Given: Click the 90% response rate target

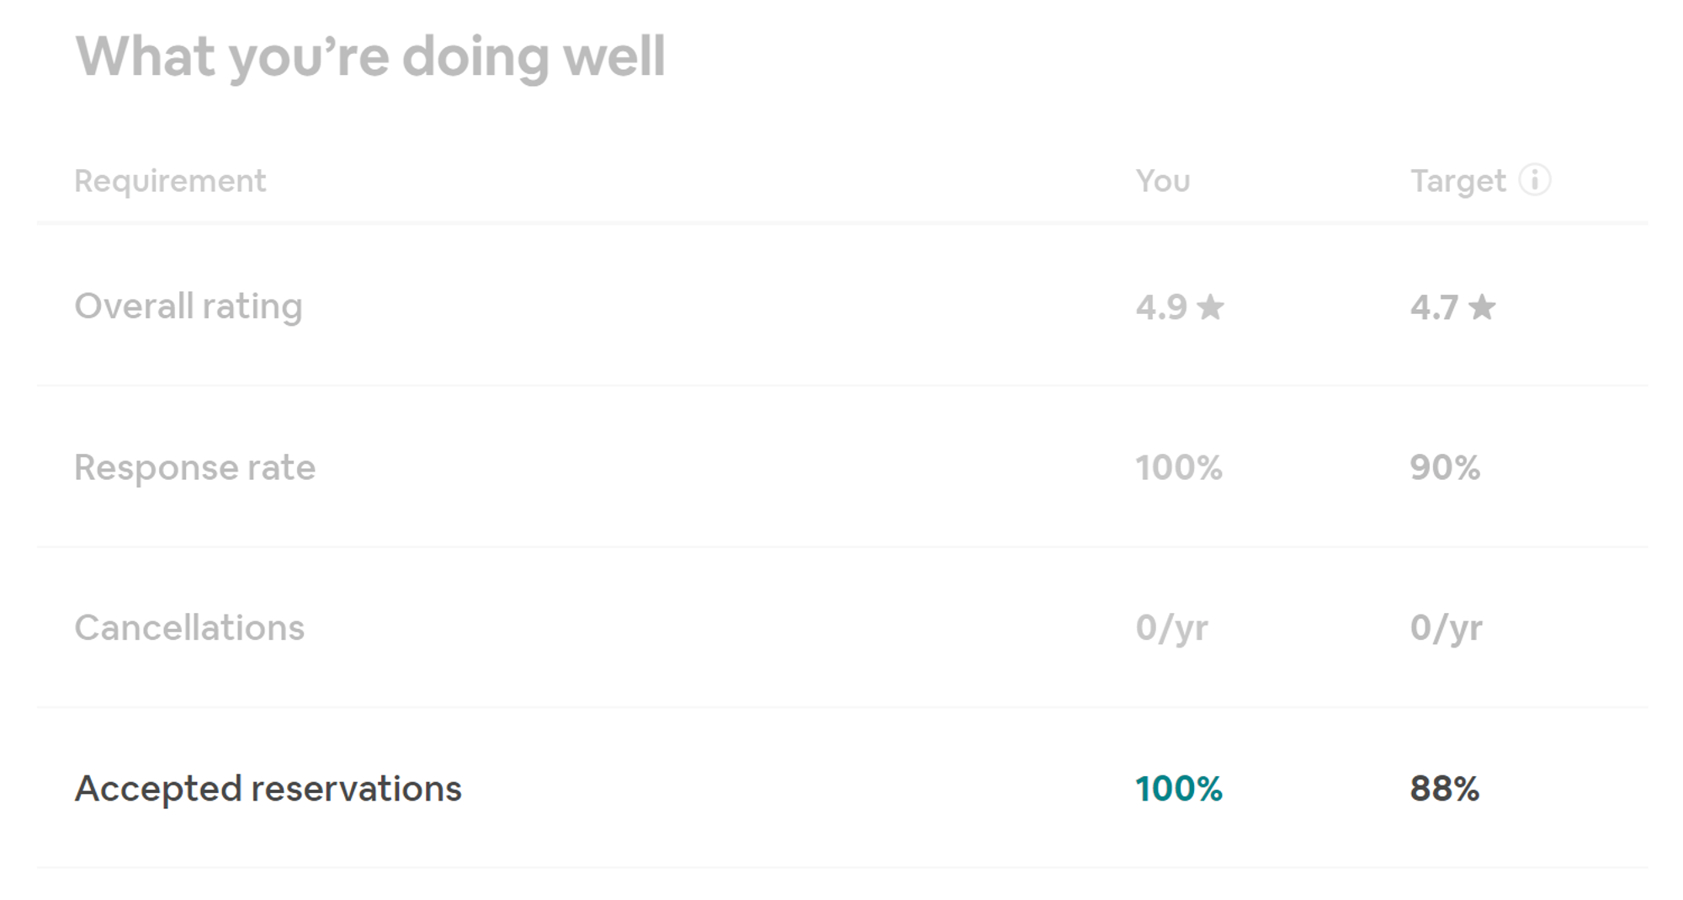Looking at the screenshot, I should (x=1445, y=467).
